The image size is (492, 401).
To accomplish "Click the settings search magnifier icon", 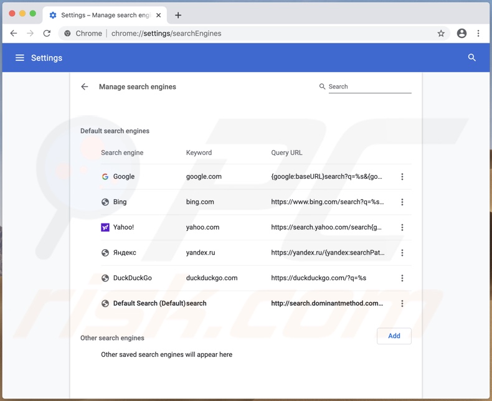I will click(471, 58).
